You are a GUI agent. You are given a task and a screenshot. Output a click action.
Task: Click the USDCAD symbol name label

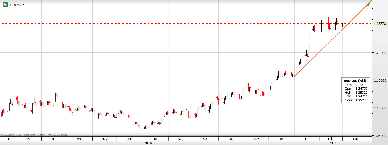[x=15, y=5]
